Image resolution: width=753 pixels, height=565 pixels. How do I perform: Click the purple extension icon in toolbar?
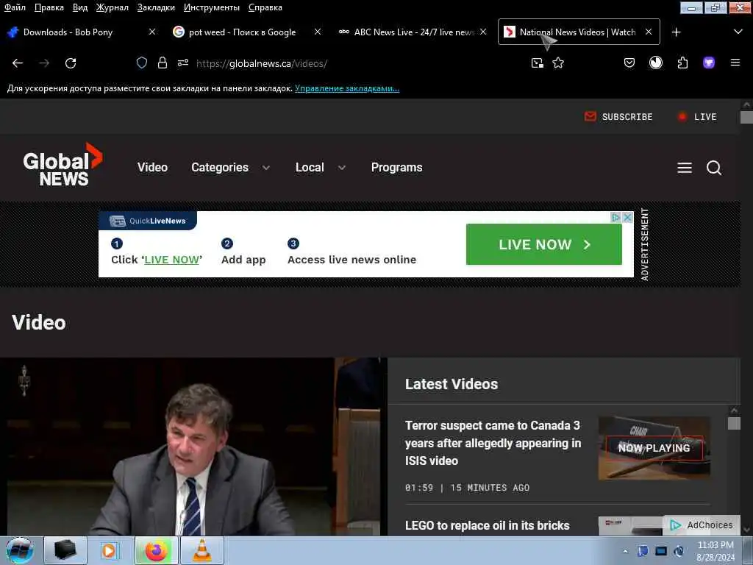pyautogui.click(x=709, y=63)
